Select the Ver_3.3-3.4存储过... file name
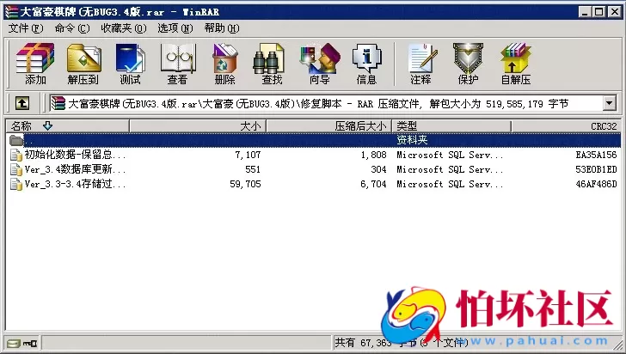 (75, 185)
